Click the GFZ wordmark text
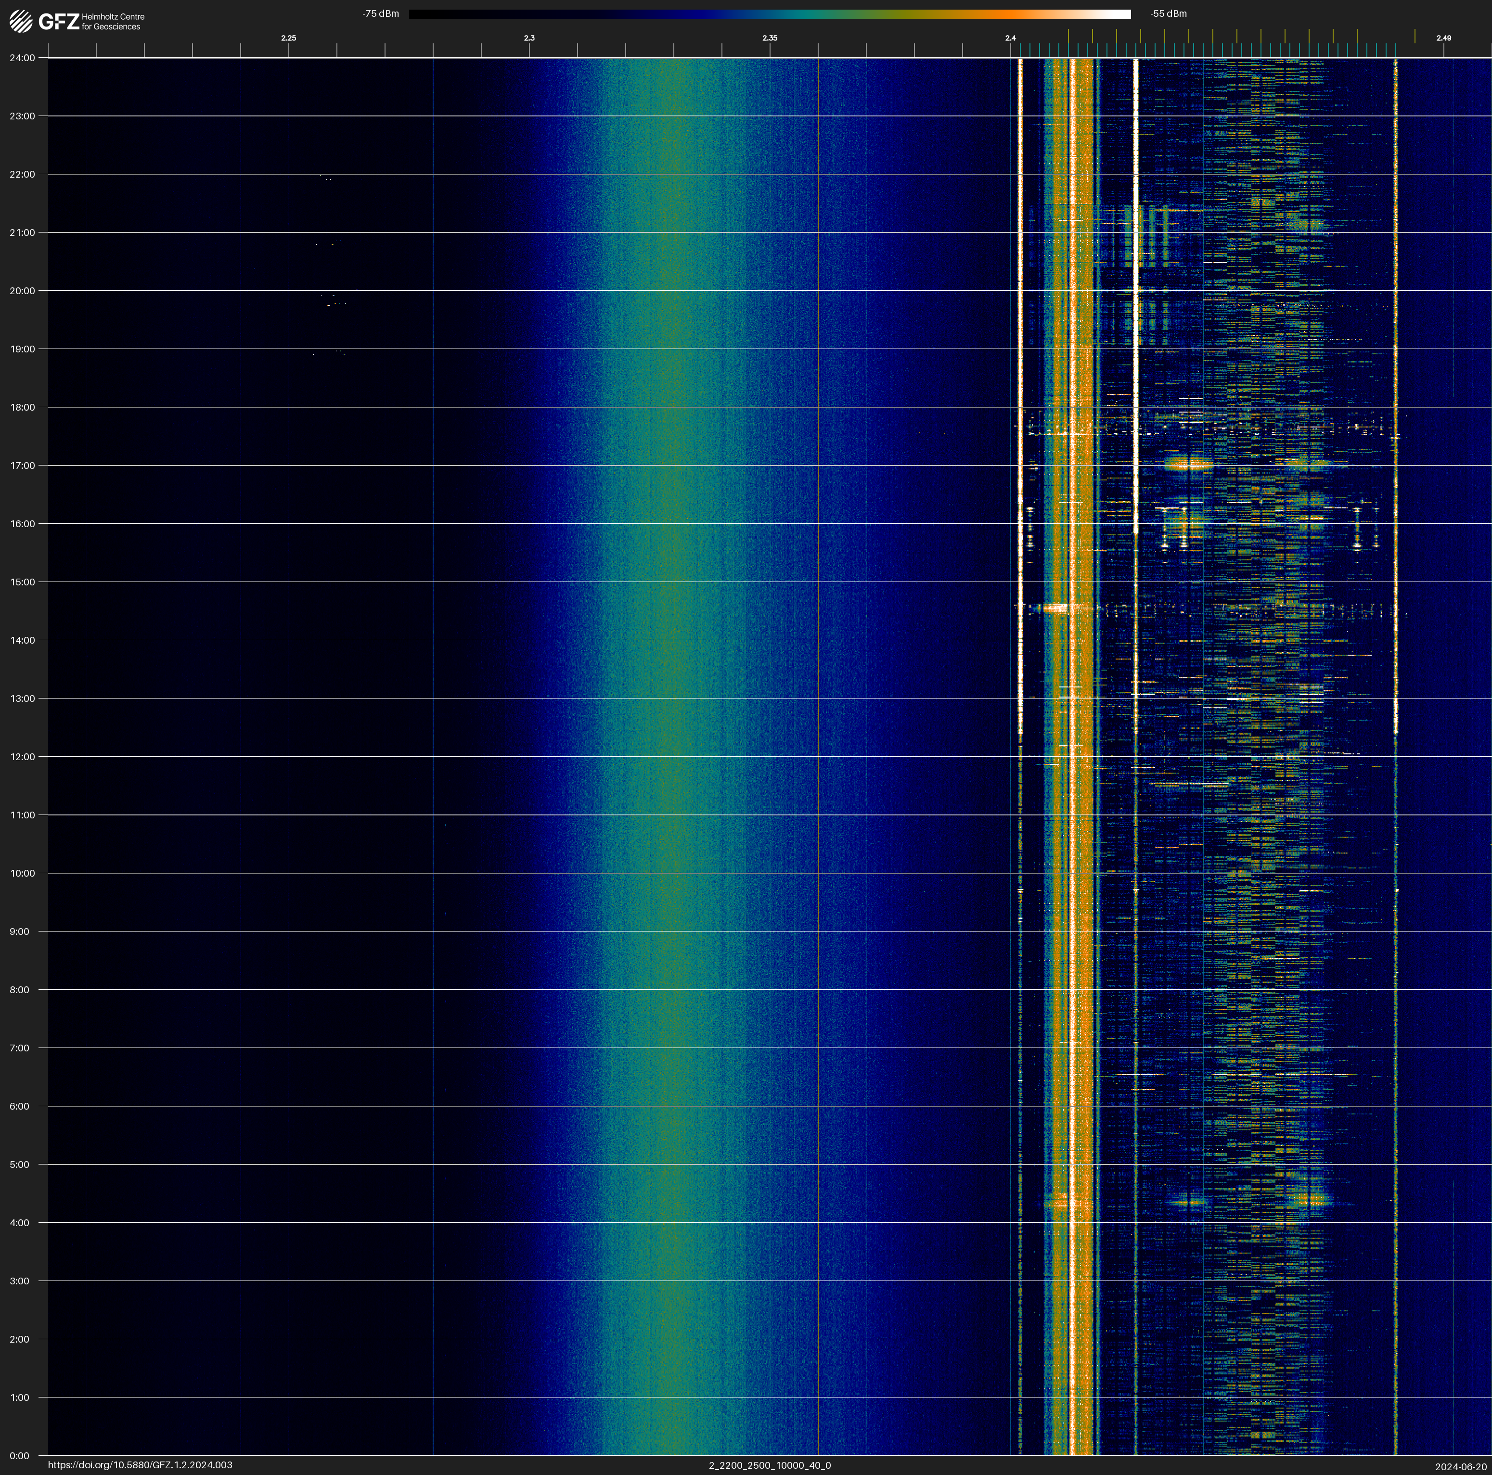This screenshot has width=1492, height=1475. 59,22
